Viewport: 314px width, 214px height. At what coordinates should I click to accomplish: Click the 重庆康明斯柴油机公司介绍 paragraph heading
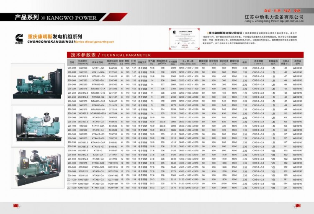(226, 33)
